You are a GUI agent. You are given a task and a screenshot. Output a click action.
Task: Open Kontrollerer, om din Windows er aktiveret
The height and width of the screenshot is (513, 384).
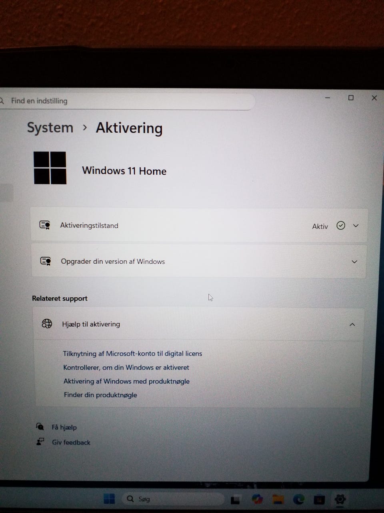126,367
